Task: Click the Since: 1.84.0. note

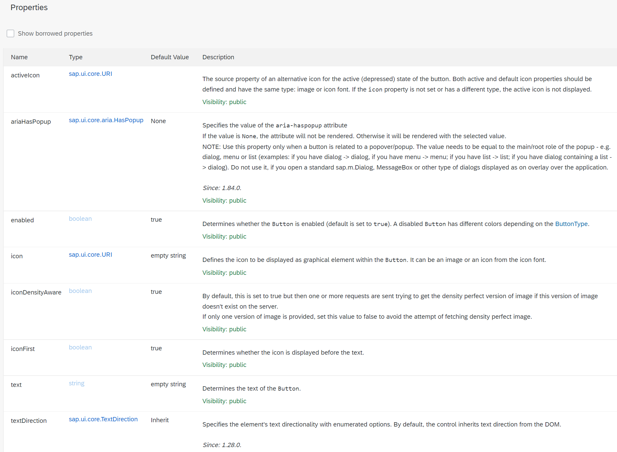Action: (x=222, y=188)
